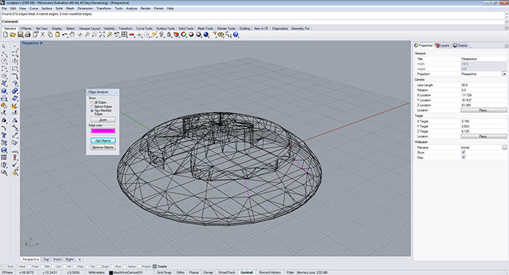Select the Box solid tool in sidebar
The width and height of the screenshot is (509, 275).
[4, 91]
